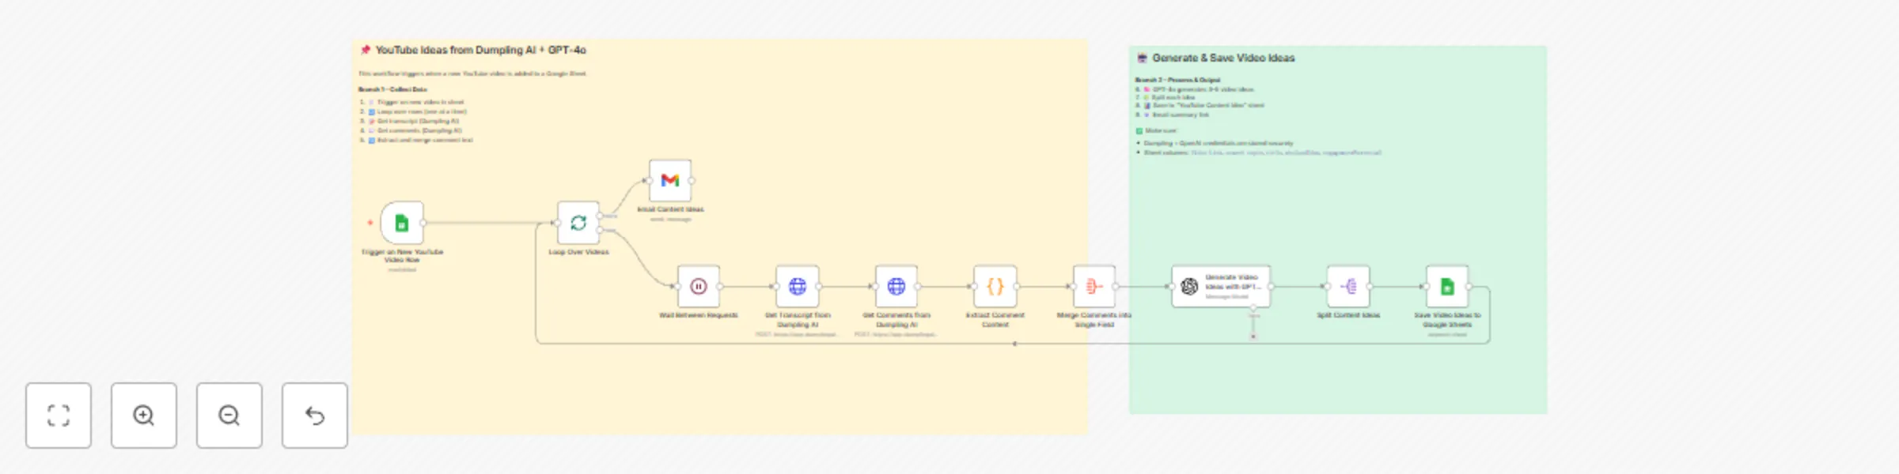This screenshot has height=474, width=1899.
Task: Click the 'Generate & Save Video Ideas' note title
Action: (x=1223, y=58)
